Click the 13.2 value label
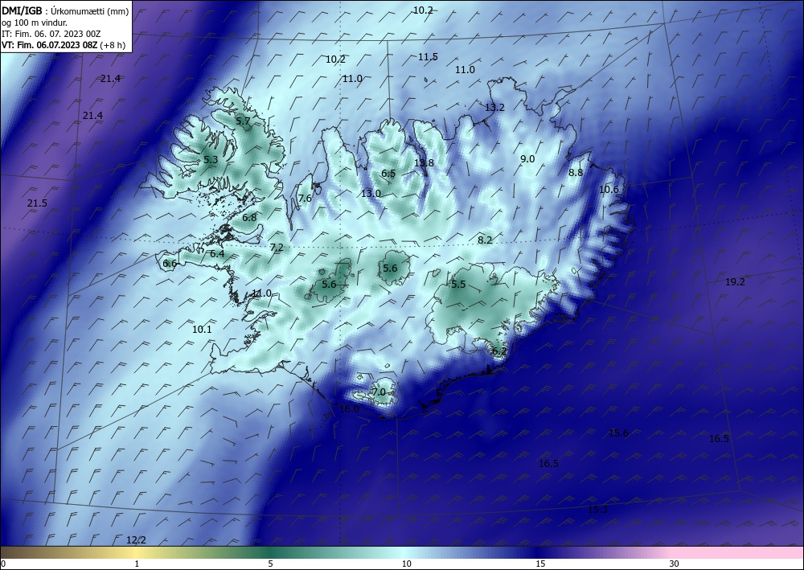 point(494,108)
